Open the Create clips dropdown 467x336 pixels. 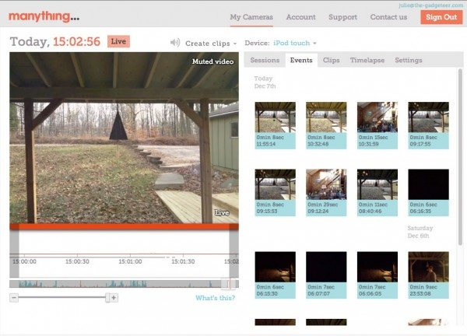[211, 44]
